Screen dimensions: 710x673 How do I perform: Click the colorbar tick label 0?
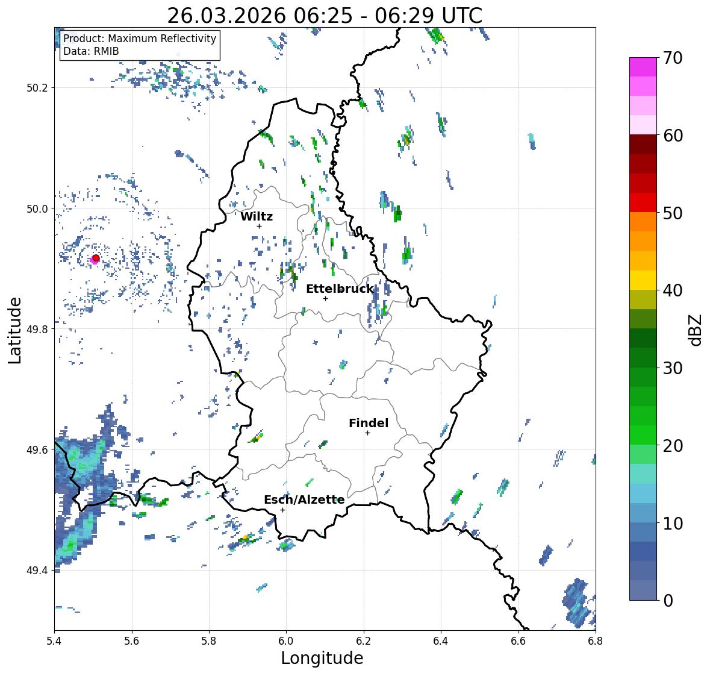(x=668, y=601)
